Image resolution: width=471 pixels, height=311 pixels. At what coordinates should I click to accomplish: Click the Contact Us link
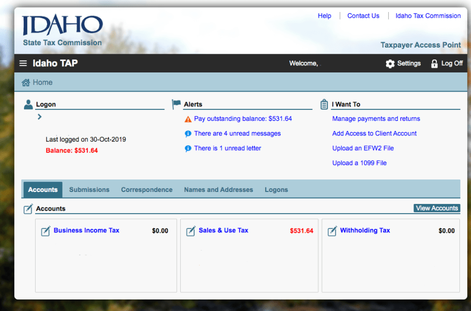click(363, 16)
